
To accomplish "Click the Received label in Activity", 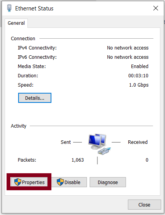I will pos(138,142).
